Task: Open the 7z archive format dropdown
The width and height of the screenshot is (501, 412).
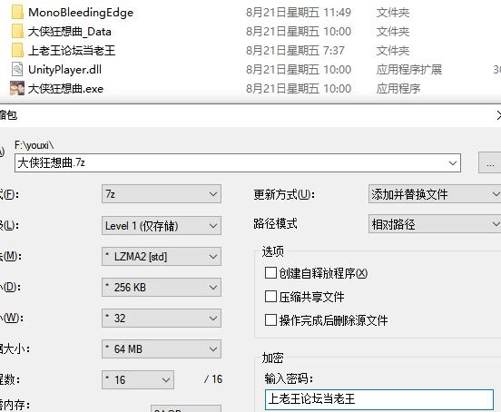Action: 162,194
